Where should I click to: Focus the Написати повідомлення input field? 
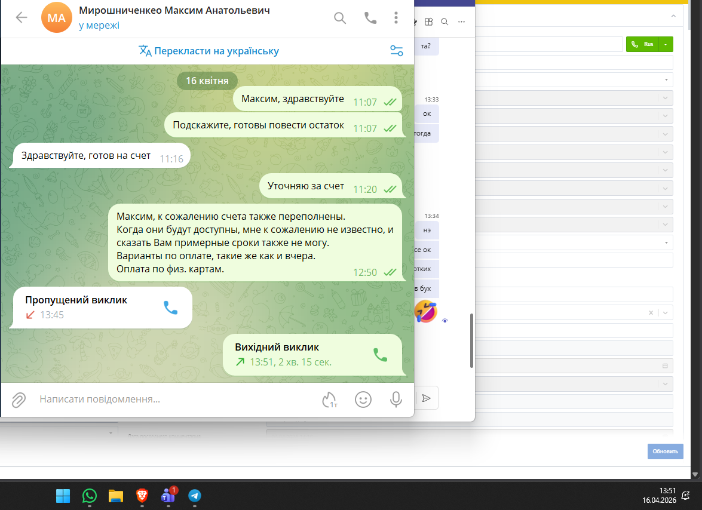174,400
